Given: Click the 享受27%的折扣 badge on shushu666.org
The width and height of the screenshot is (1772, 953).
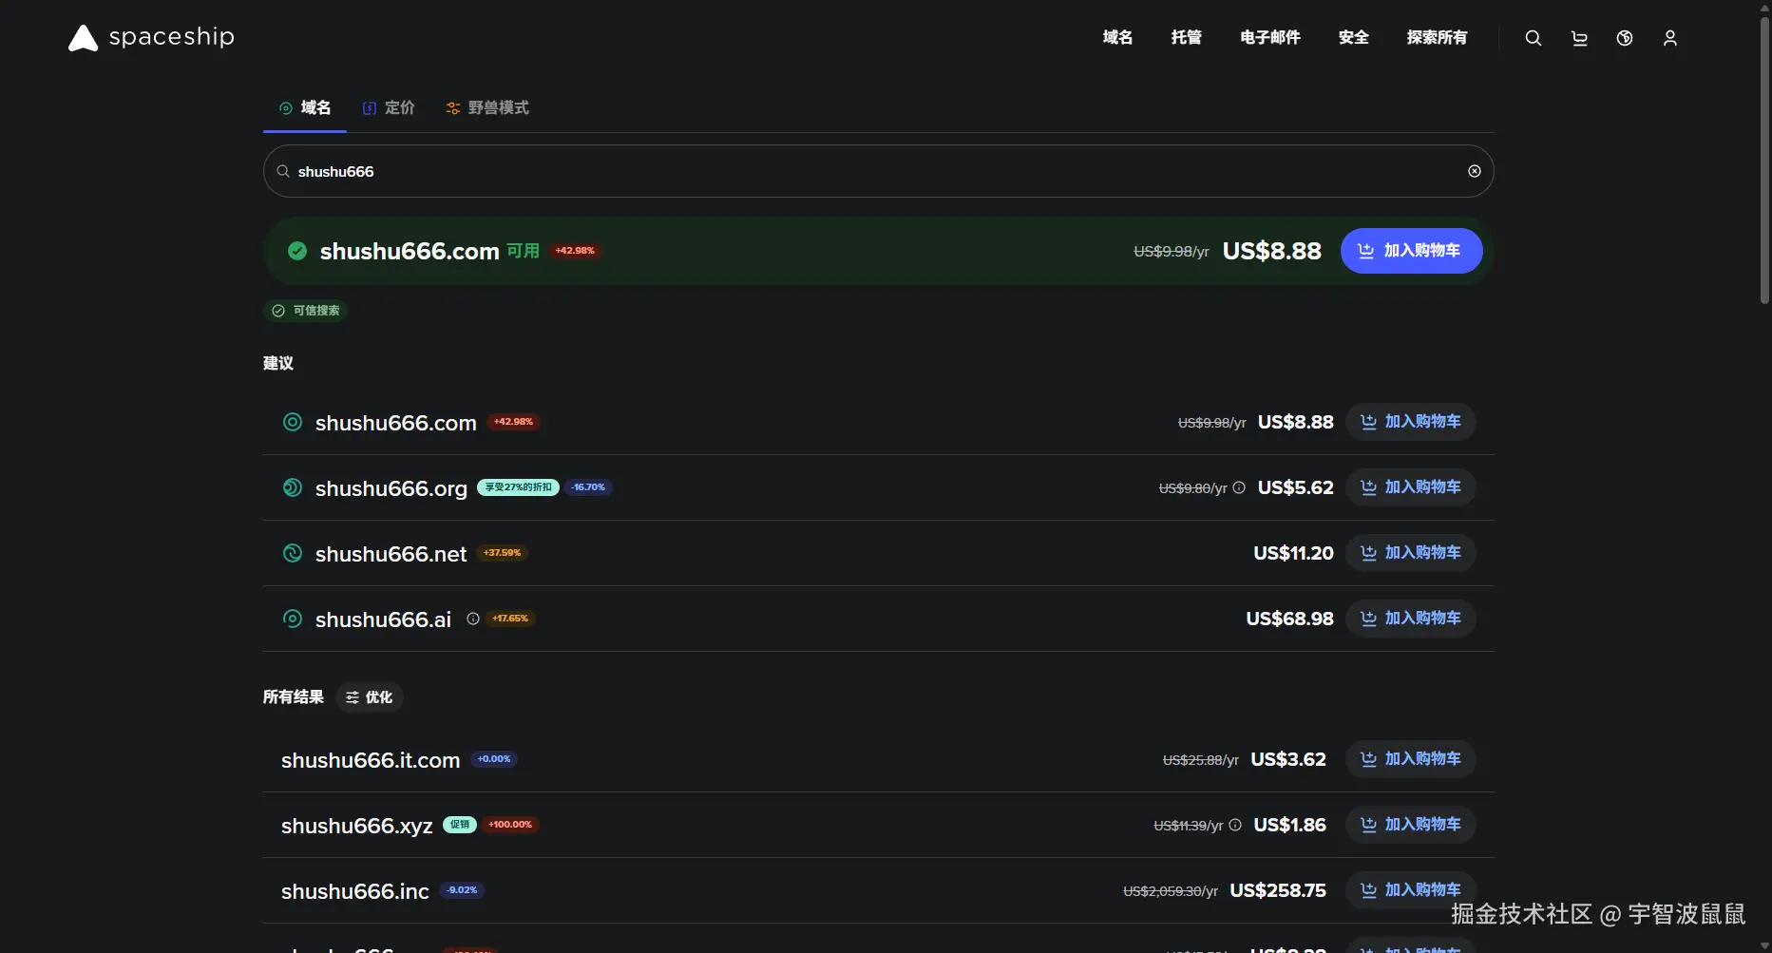Looking at the screenshot, I should (x=518, y=487).
